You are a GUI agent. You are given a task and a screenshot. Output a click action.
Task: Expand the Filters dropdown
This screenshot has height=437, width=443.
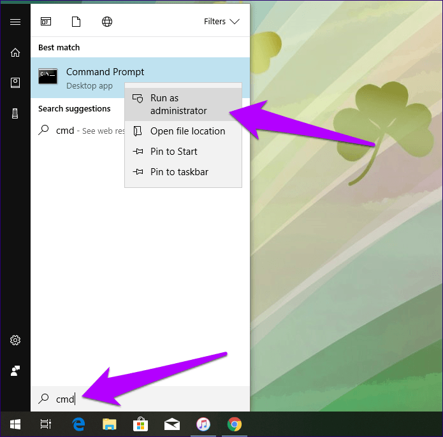pyautogui.click(x=222, y=22)
